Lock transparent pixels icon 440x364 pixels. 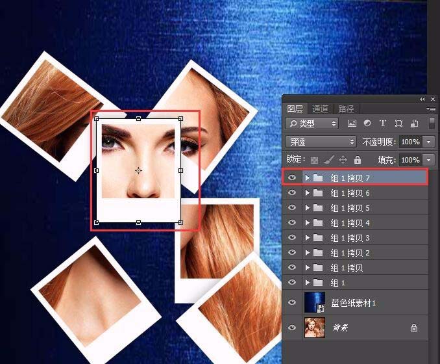(x=314, y=160)
